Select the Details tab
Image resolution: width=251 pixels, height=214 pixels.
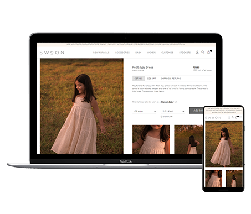click(139, 79)
